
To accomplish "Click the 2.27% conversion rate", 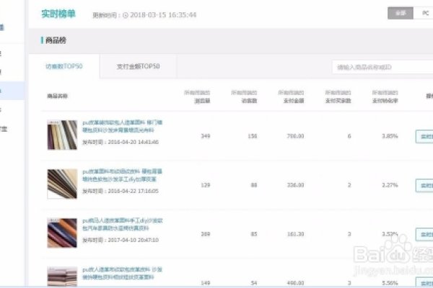I will [x=390, y=185].
